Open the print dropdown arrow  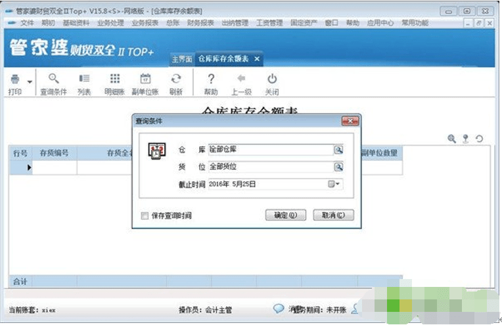coord(30,82)
